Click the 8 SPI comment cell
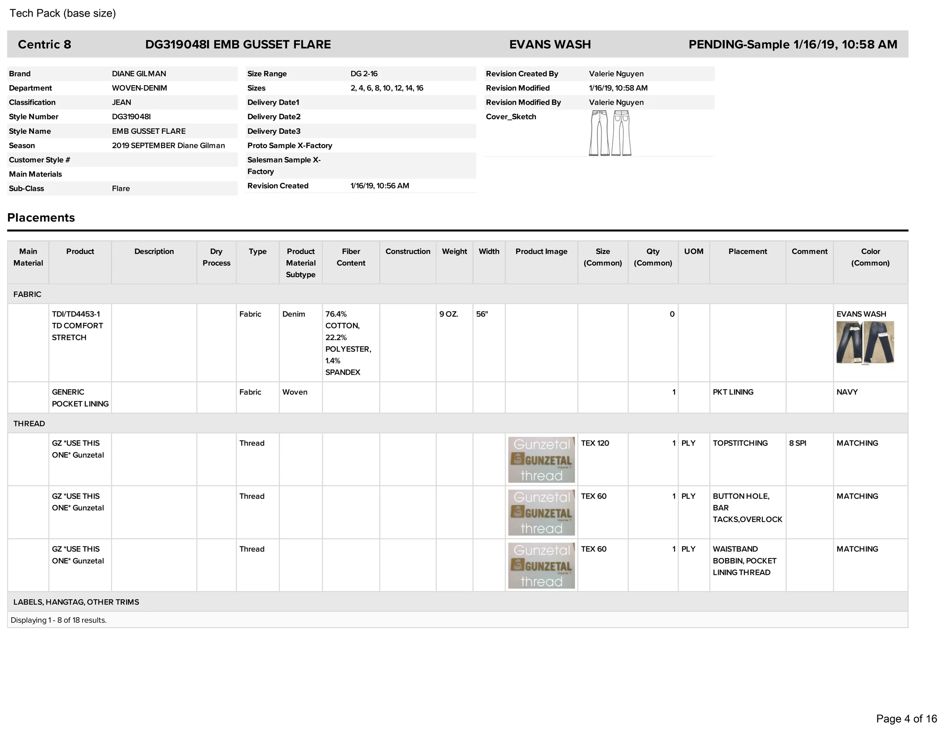The width and height of the screenshot is (947, 732). pyautogui.click(x=809, y=460)
